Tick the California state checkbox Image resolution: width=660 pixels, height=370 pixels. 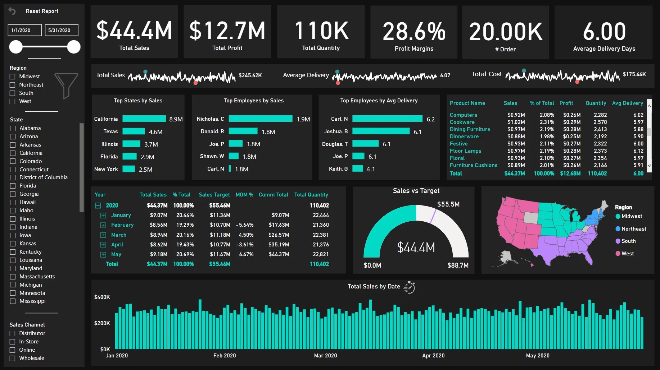coord(13,153)
